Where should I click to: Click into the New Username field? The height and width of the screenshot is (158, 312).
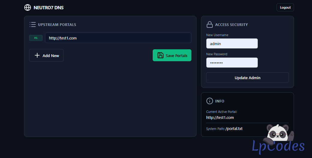click(x=232, y=44)
